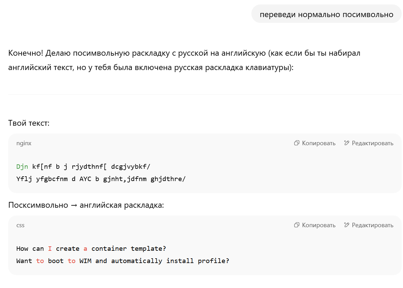Click the Копировать label of the css block
403x288 pixels.
coord(319,225)
